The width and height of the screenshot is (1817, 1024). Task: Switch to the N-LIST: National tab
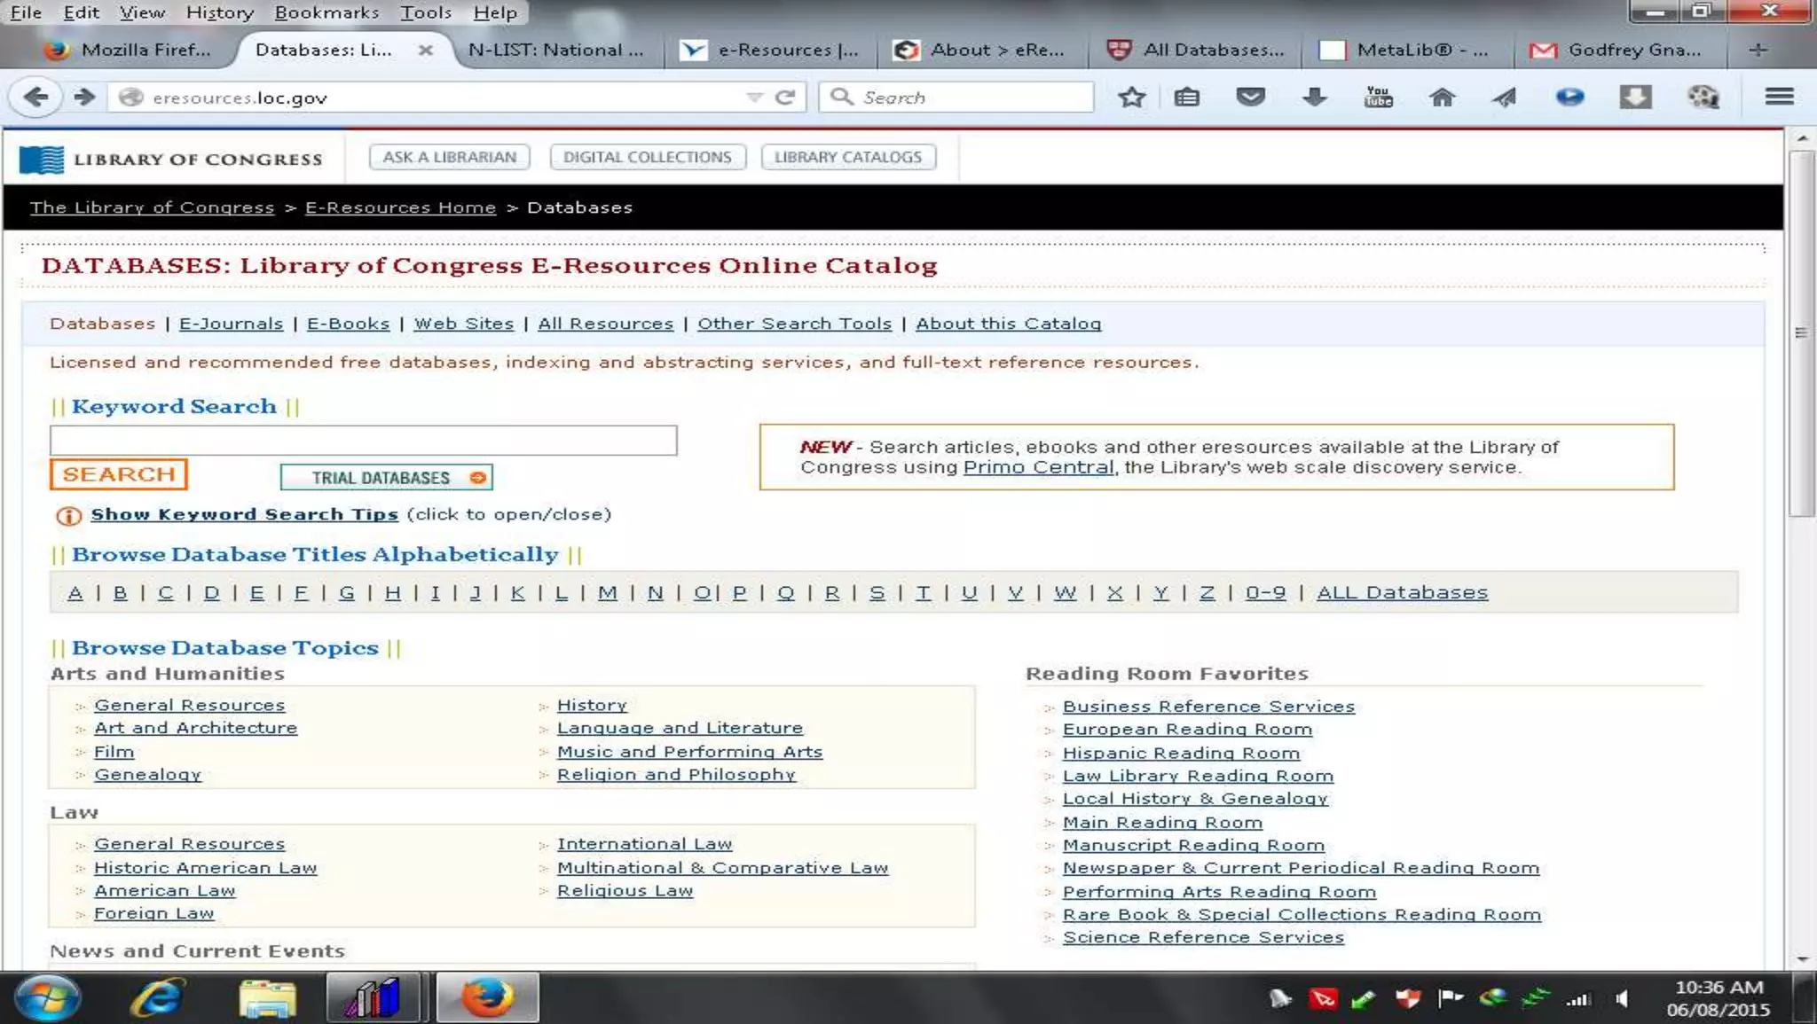555,51
